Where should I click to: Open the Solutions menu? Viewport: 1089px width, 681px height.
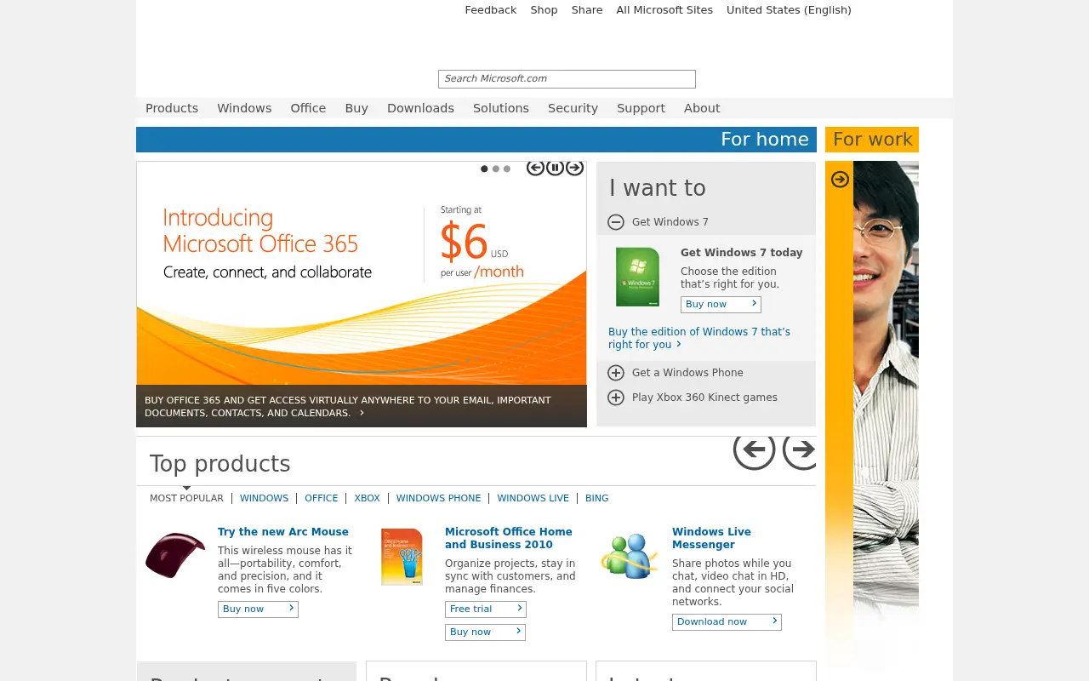click(x=501, y=108)
